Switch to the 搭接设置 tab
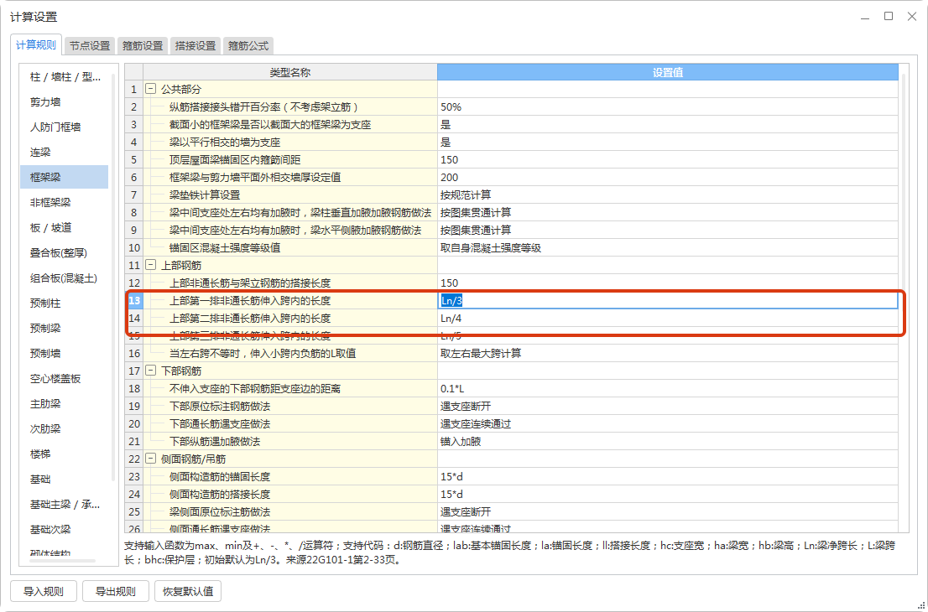Screen dimensions: 928x612 (x=195, y=45)
